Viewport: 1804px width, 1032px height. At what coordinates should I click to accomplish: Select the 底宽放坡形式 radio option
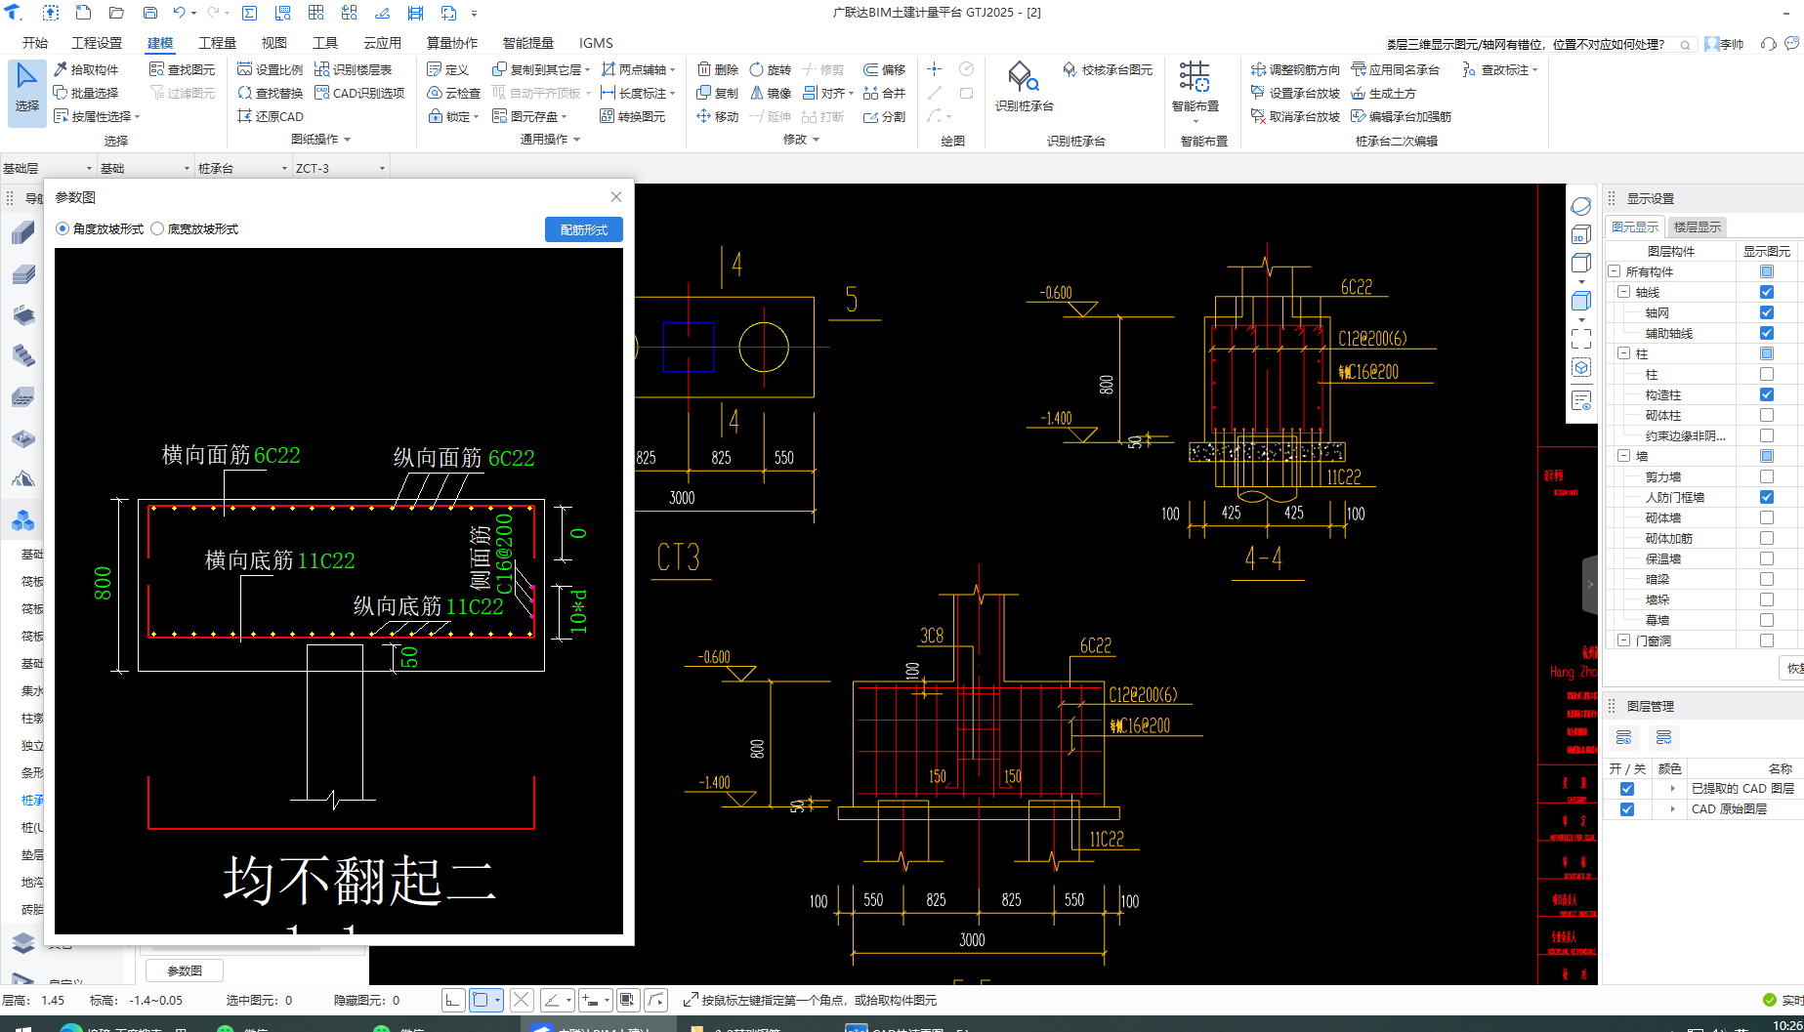(157, 228)
